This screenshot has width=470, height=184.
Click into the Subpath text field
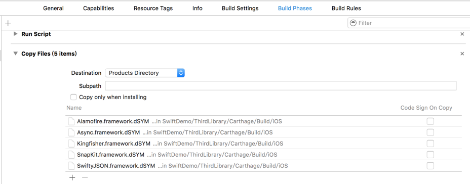(281, 86)
